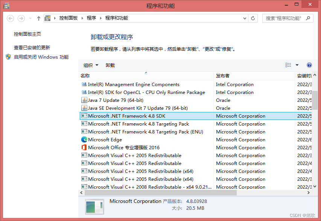Click the Java 7 Update 79 icon

click(84, 100)
